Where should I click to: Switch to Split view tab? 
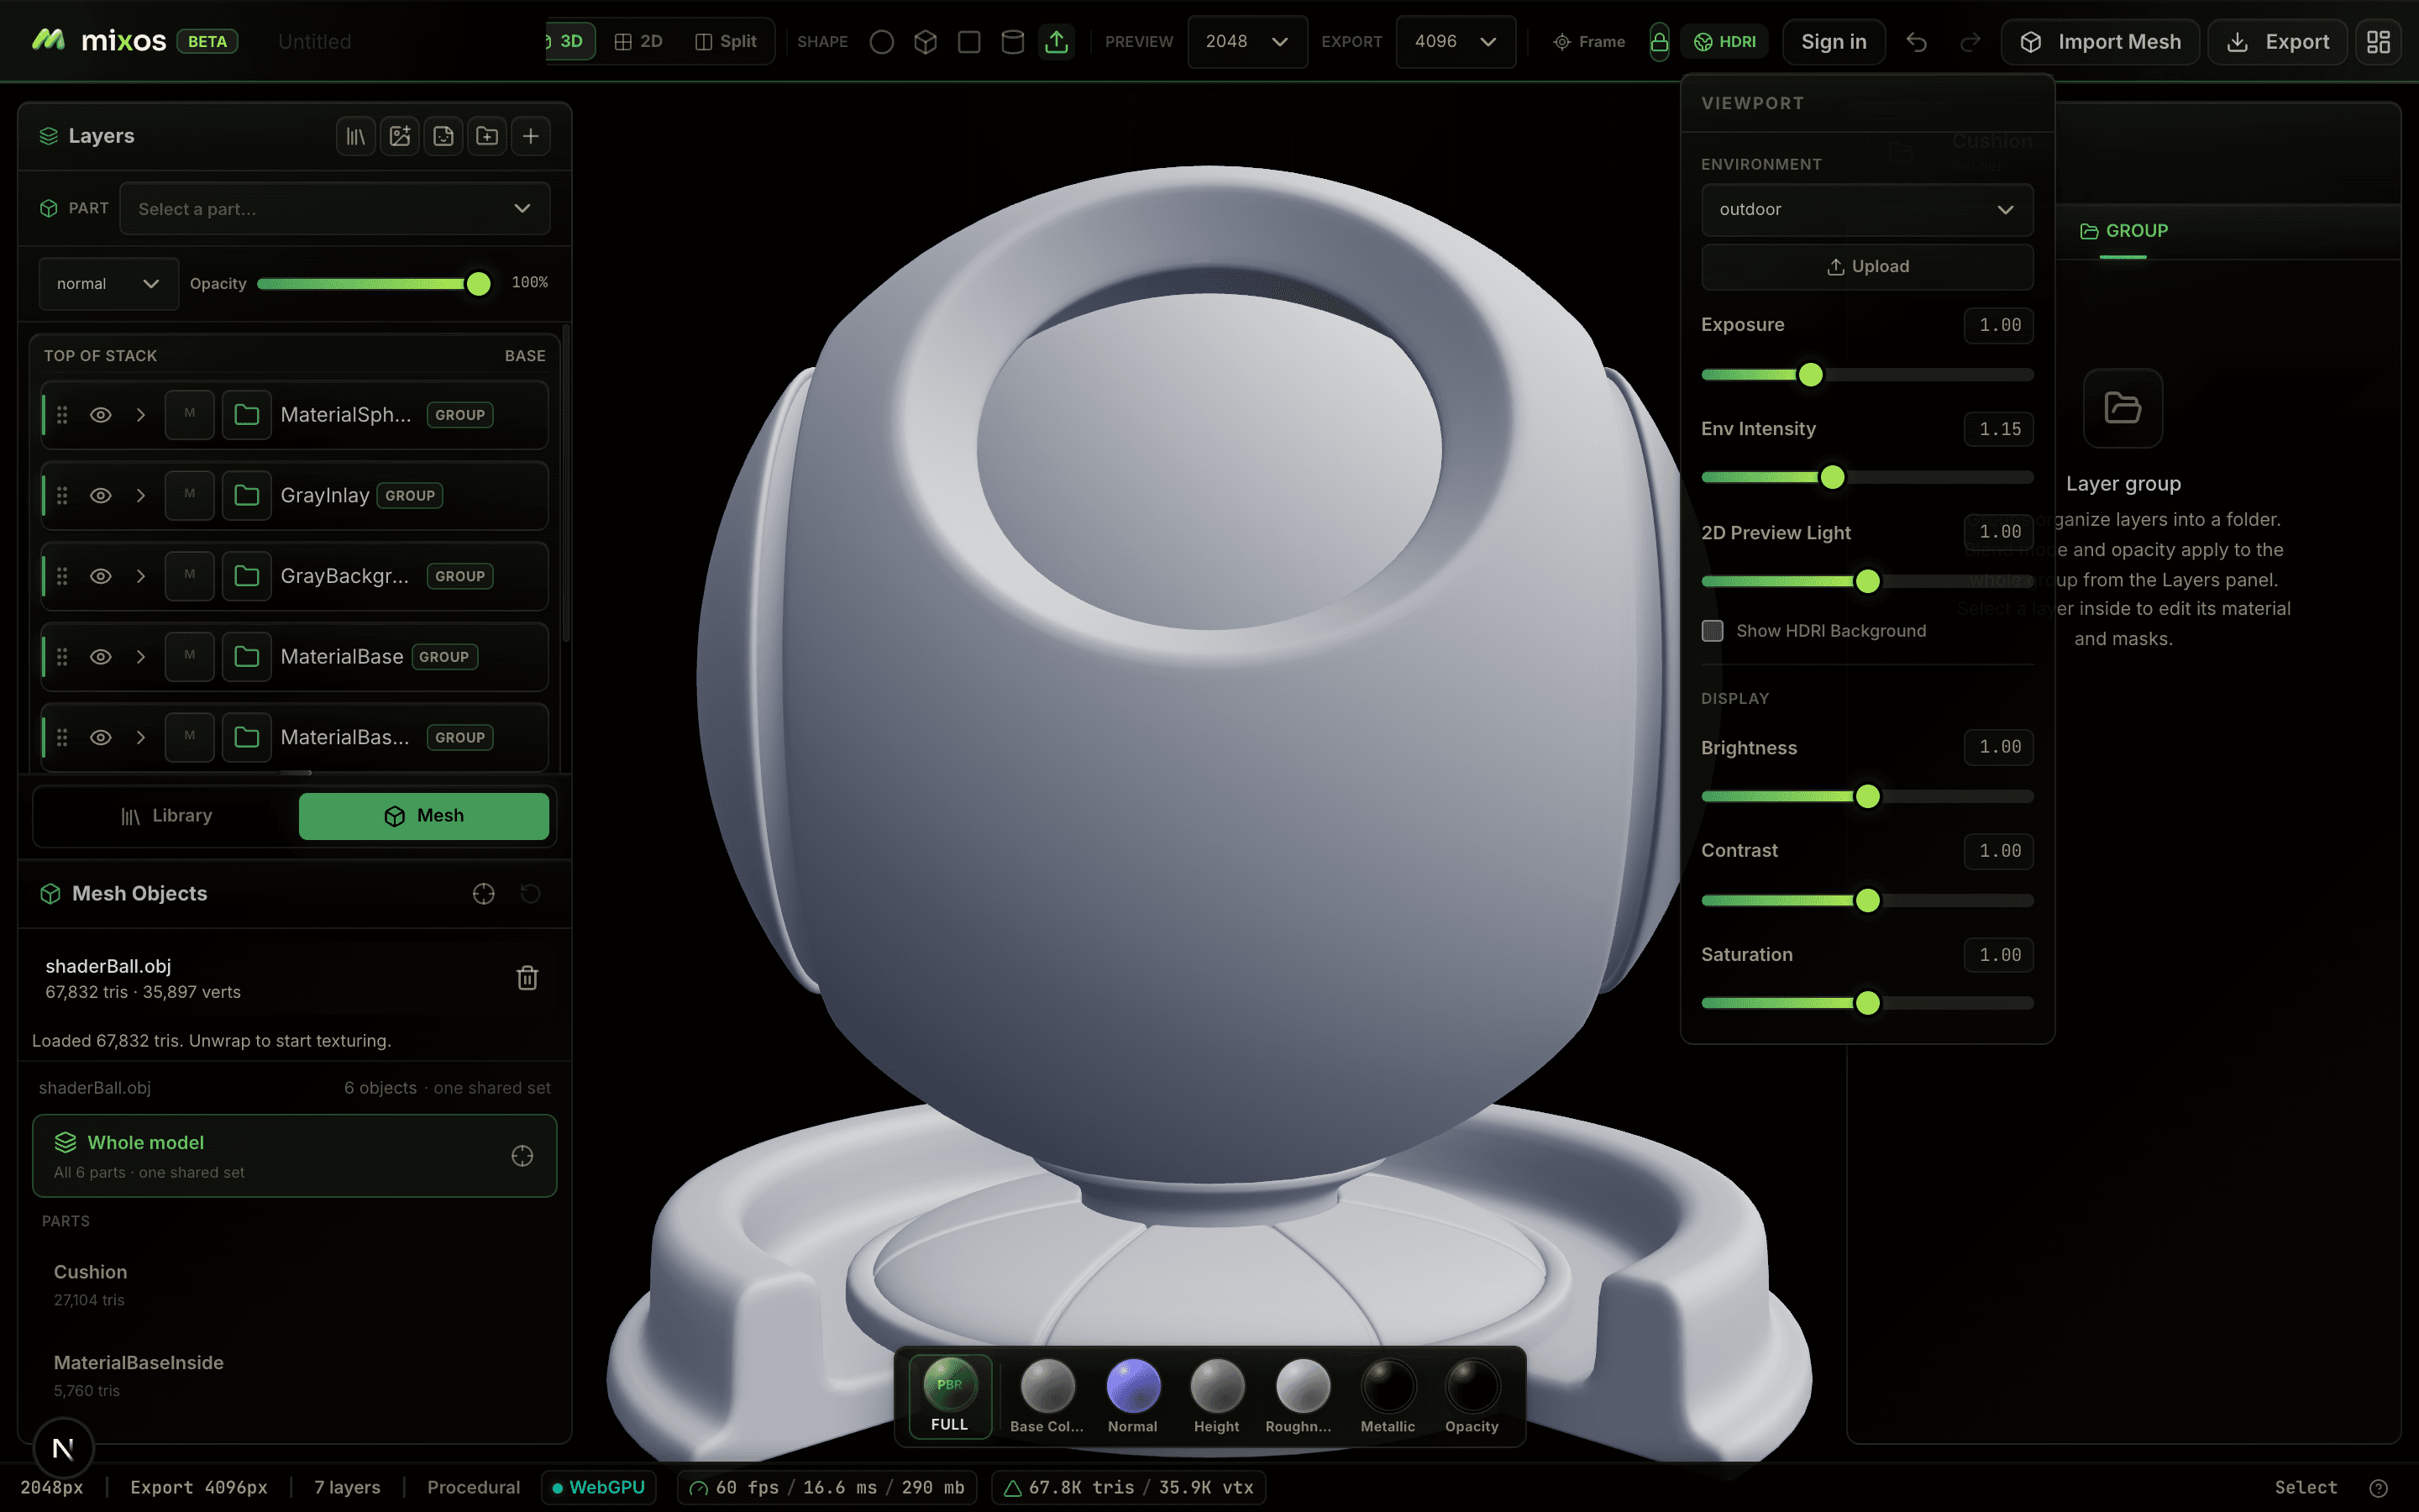[x=727, y=42]
